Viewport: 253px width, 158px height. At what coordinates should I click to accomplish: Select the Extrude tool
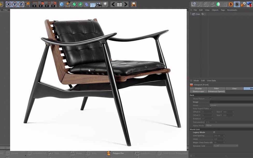[14, 153]
